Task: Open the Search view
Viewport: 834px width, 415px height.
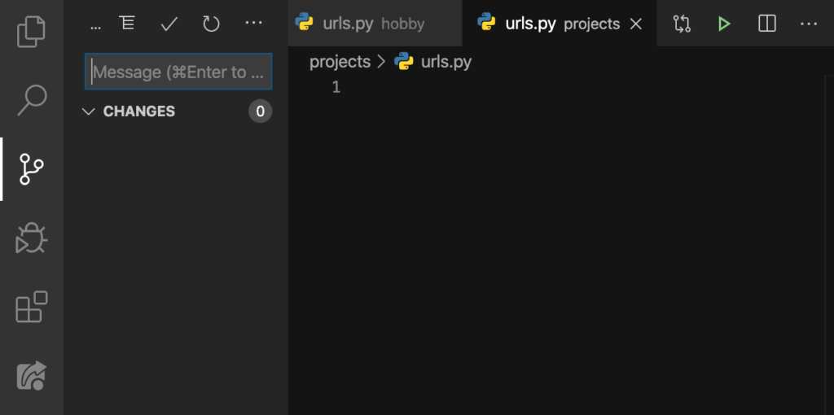Action: tap(32, 100)
